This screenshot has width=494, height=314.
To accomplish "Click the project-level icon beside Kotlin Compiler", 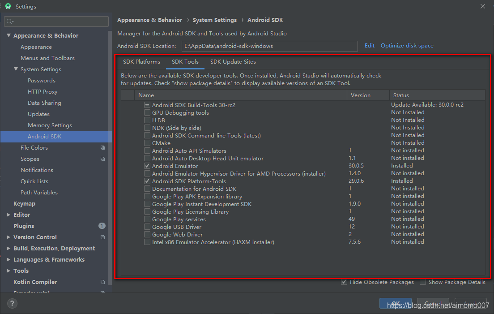I will click(x=103, y=282).
